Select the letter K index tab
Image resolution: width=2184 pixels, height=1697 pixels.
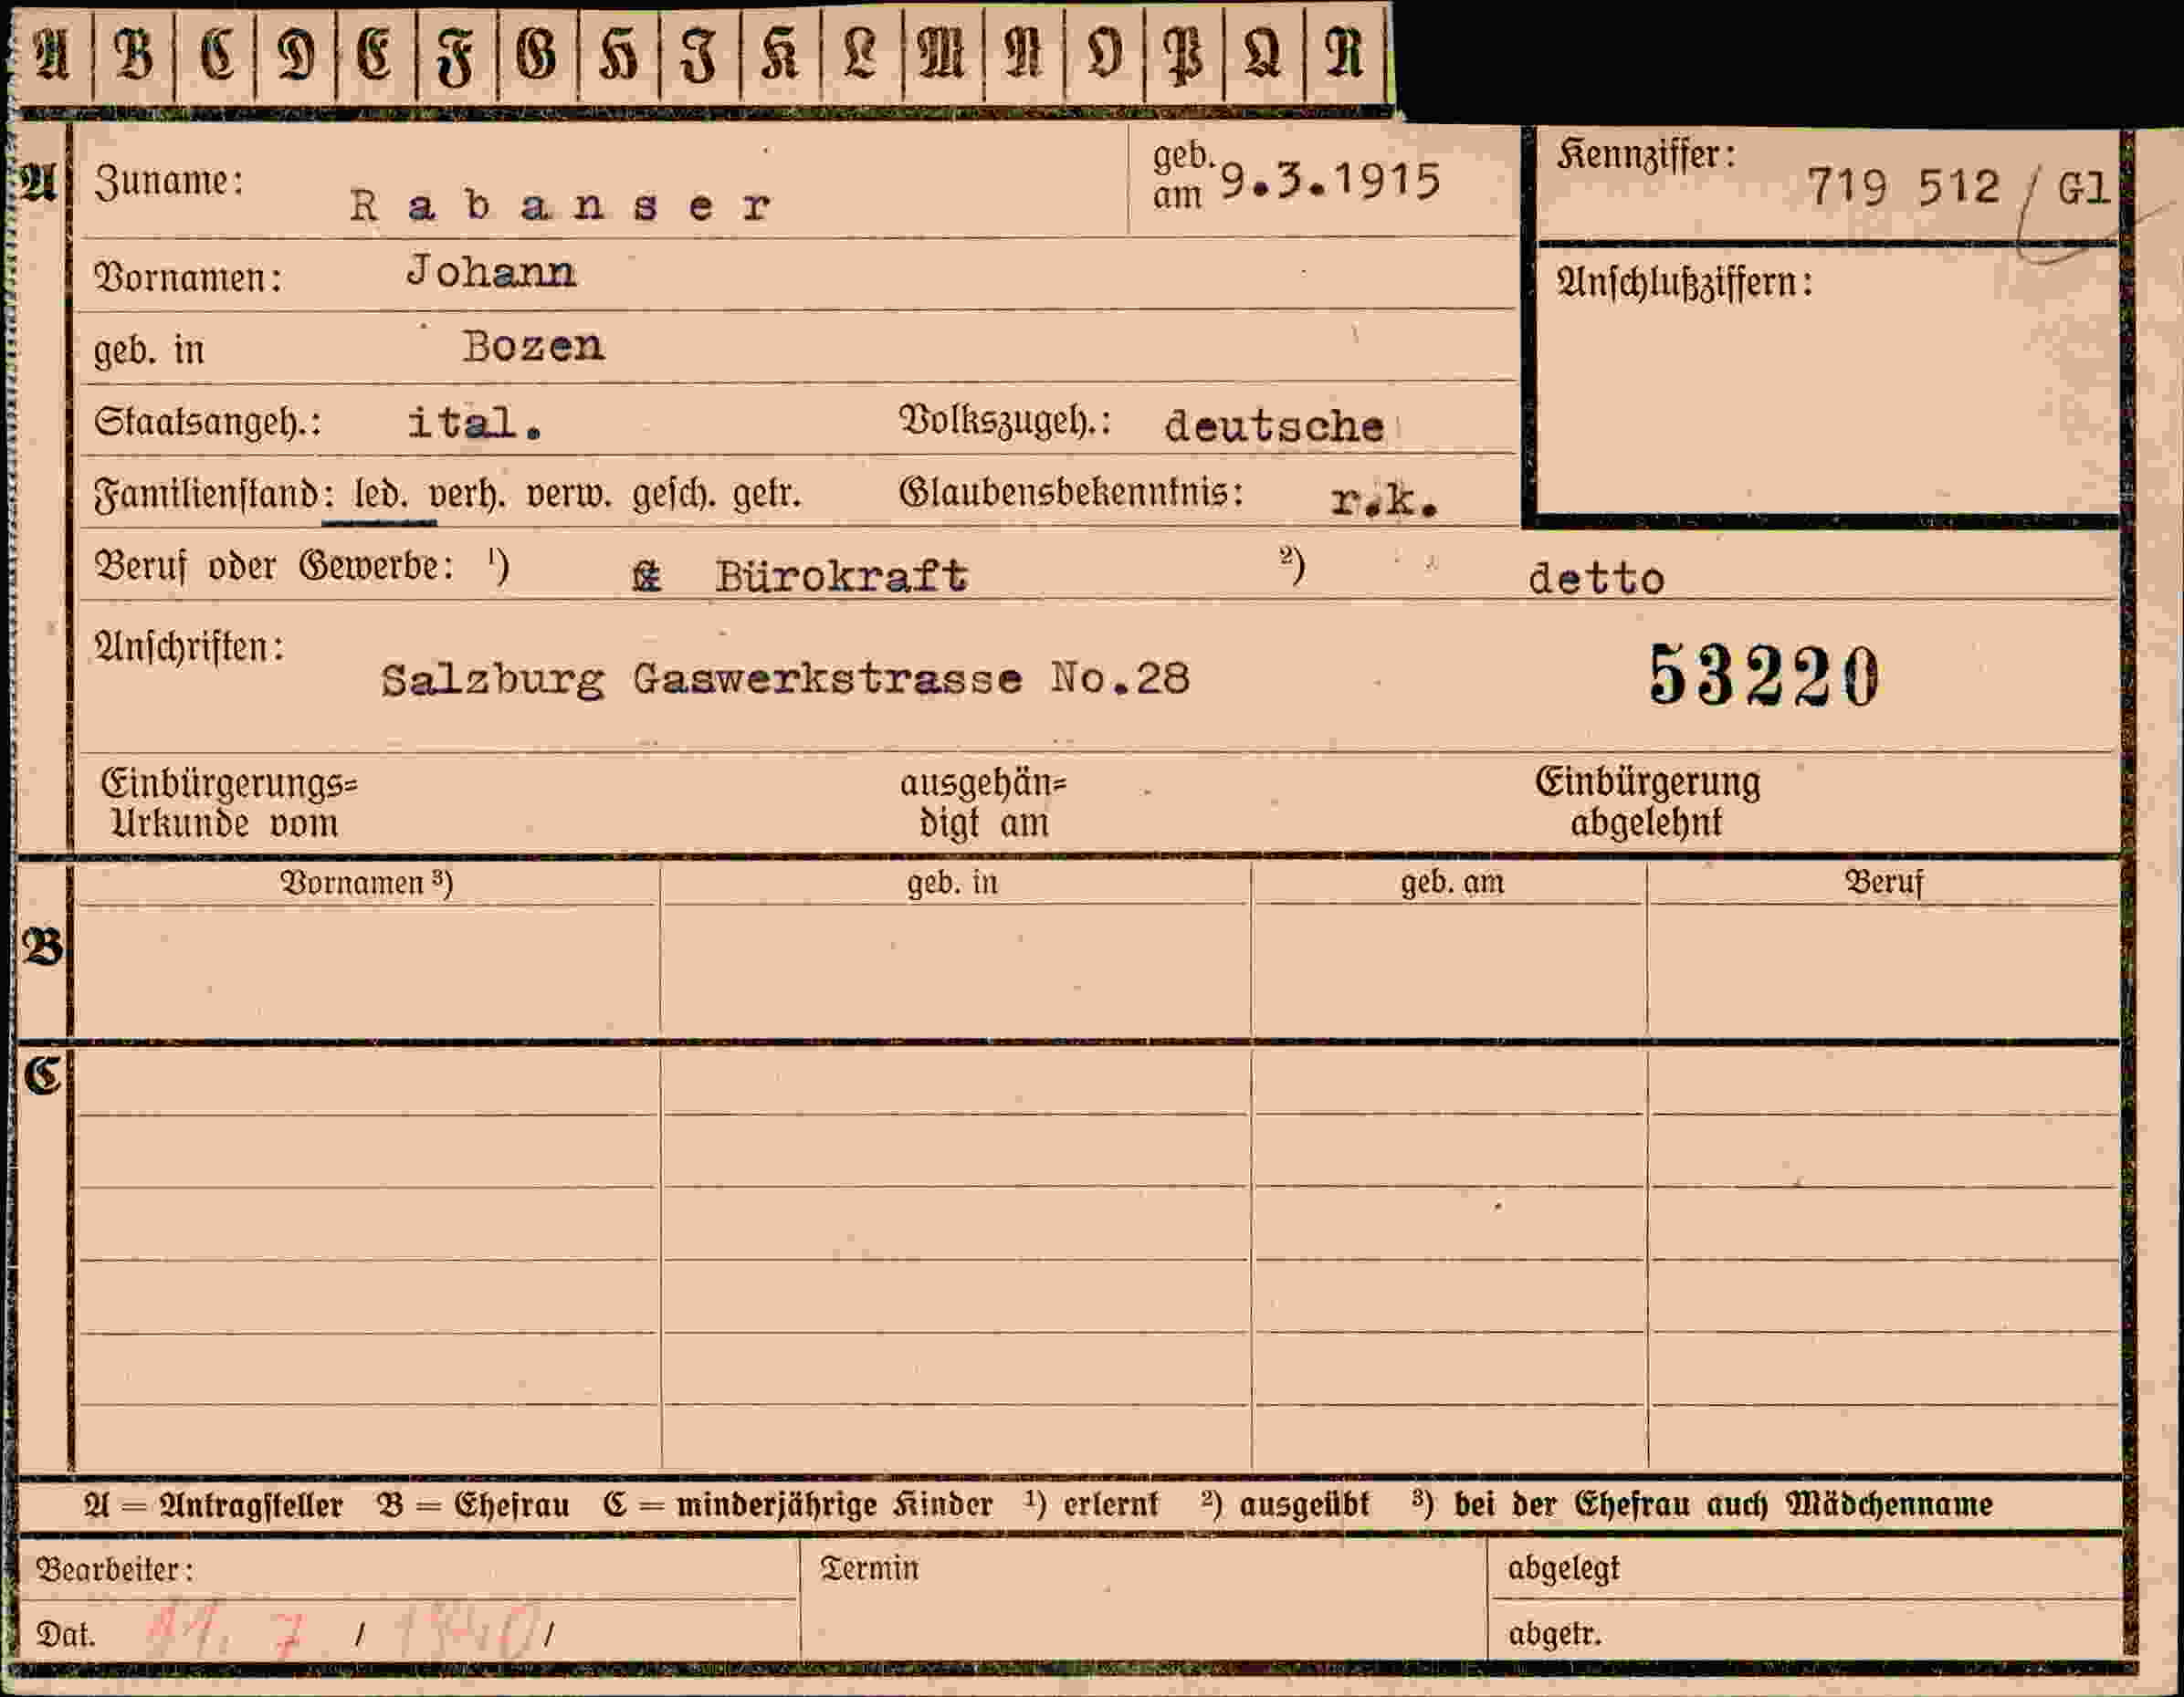pos(781,55)
